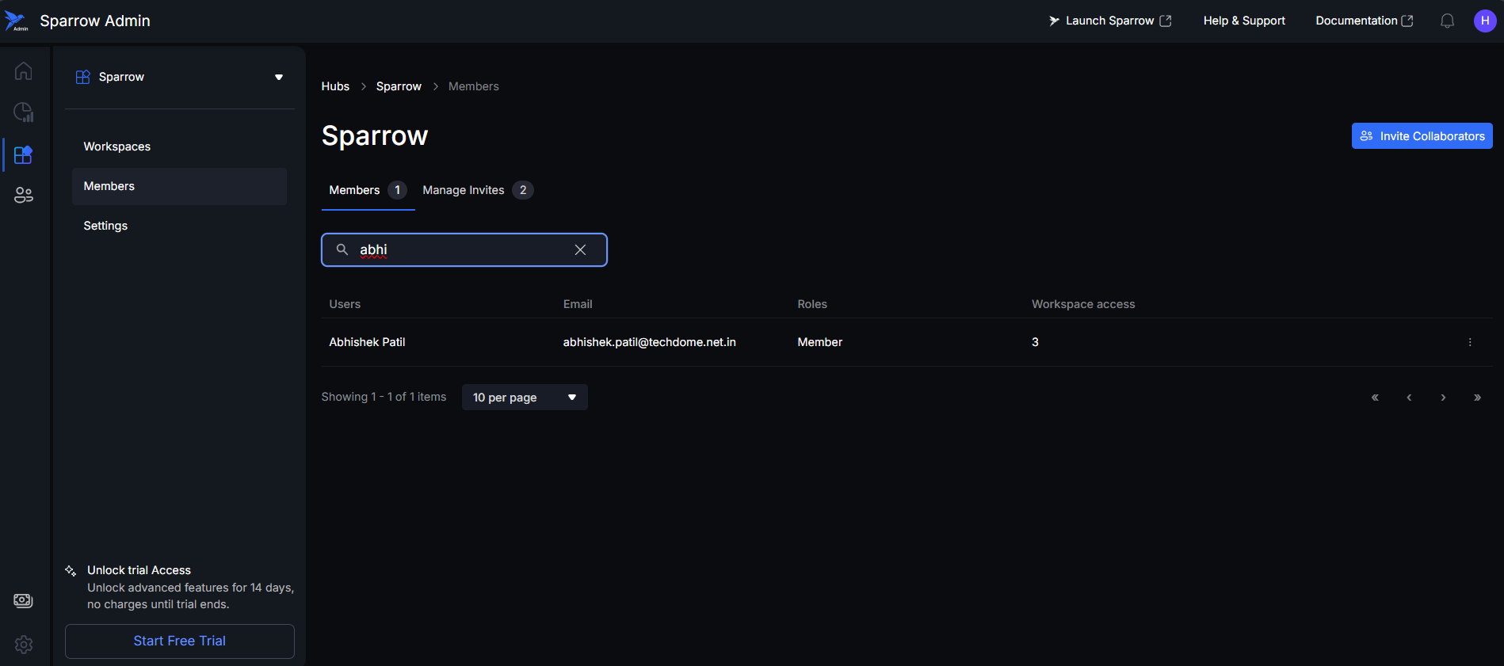The height and width of the screenshot is (666, 1504).
Task: Open the settings gear icon in sidebar
Action: (x=24, y=645)
